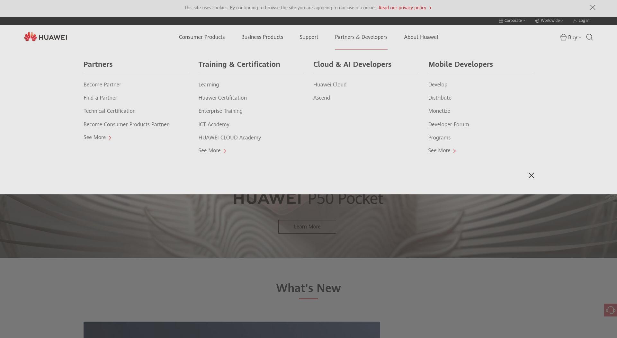Open Developer Forum
Screen dimensions: 617x338
coord(448,124)
